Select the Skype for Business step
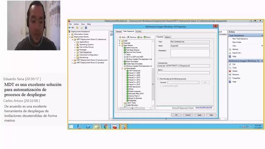The height and width of the screenshot is (149, 265). click(135, 98)
